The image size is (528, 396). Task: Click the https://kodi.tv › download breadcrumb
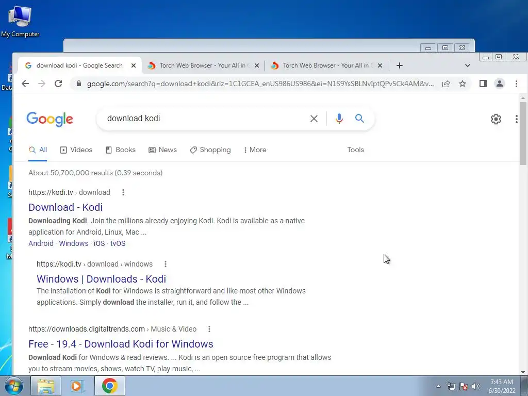(69, 192)
